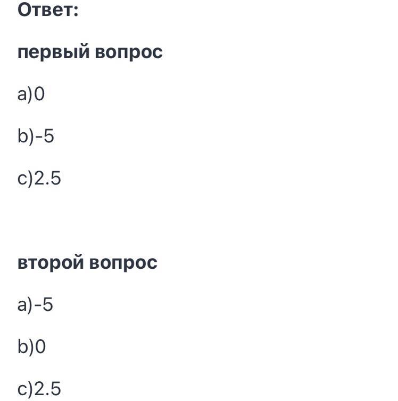Click the digit '0' in второй вопрос answer b
Screen dimensions: 398x401
(x=40, y=347)
